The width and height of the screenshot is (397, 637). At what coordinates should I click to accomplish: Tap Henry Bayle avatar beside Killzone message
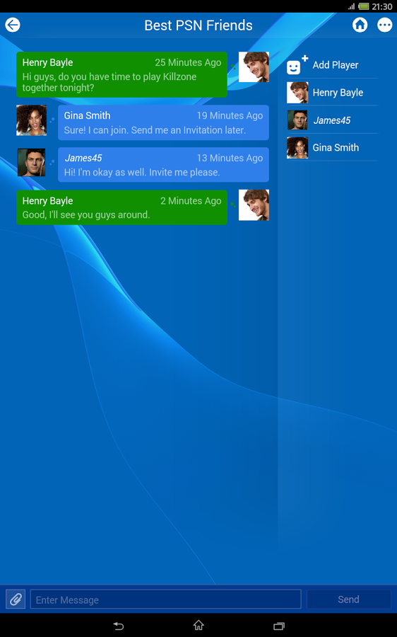pyautogui.click(x=254, y=67)
